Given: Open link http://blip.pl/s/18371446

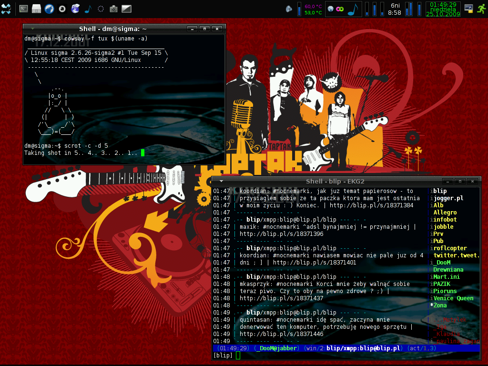Looking at the screenshot, I should pos(281,334).
